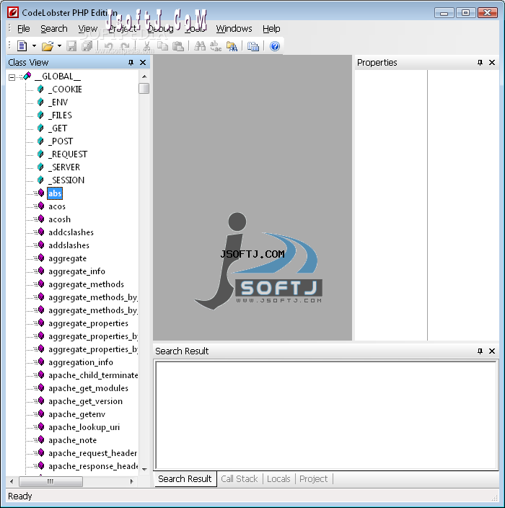Click the Find binoculars icon
The height and width of the screenshot is (508, 505).
pyautogui.click(x=200, y=46)
